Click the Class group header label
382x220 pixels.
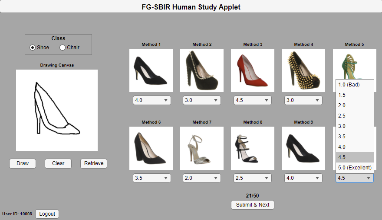point(58,38)
